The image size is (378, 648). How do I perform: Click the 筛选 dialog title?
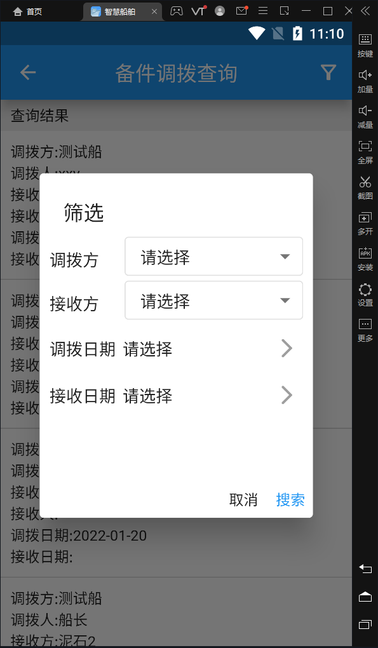(84, 213)
